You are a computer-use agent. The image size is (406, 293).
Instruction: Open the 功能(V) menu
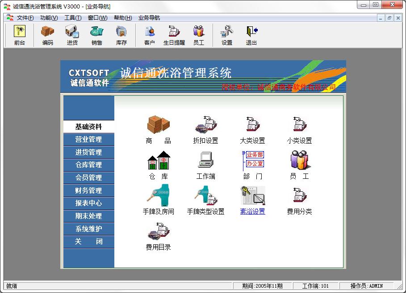point(49,18)
